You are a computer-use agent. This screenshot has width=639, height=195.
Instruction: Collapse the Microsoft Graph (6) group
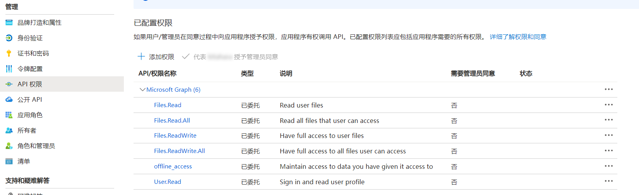tap(142, 90)
